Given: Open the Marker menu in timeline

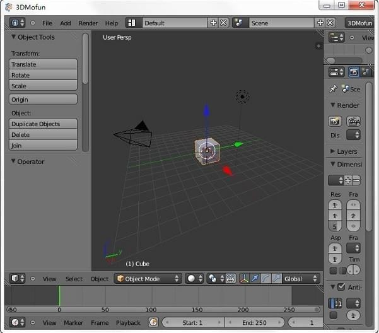Looking at the screenshot, I should click(74, 323).
